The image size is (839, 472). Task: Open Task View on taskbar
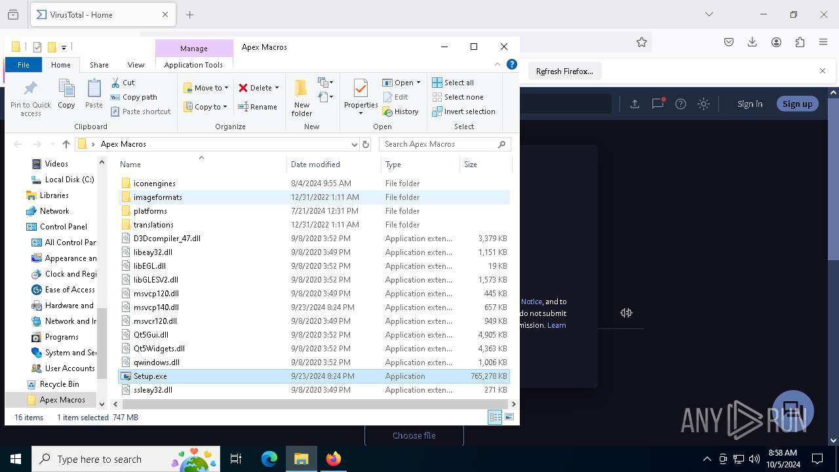[x=236, y=459]
